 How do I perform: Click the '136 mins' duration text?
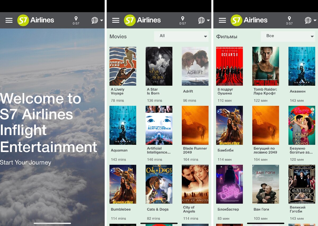(154, 100)
